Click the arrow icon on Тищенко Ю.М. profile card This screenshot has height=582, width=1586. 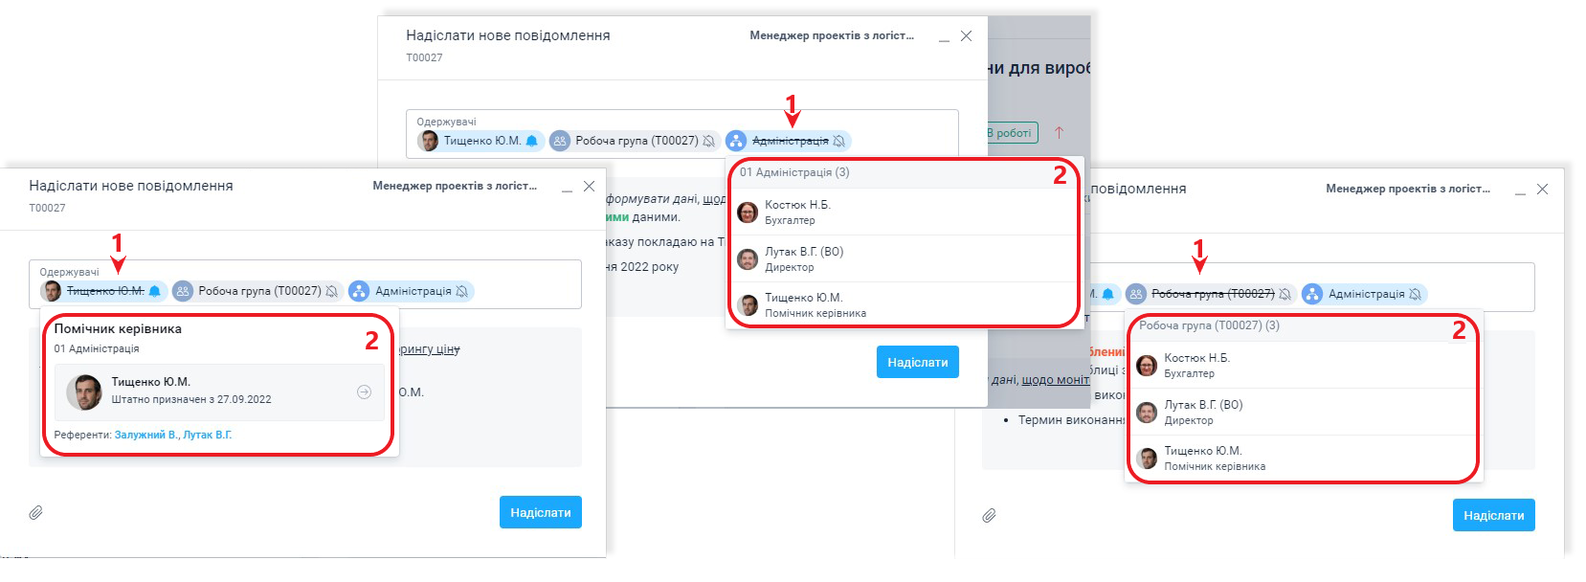[364, 392]
